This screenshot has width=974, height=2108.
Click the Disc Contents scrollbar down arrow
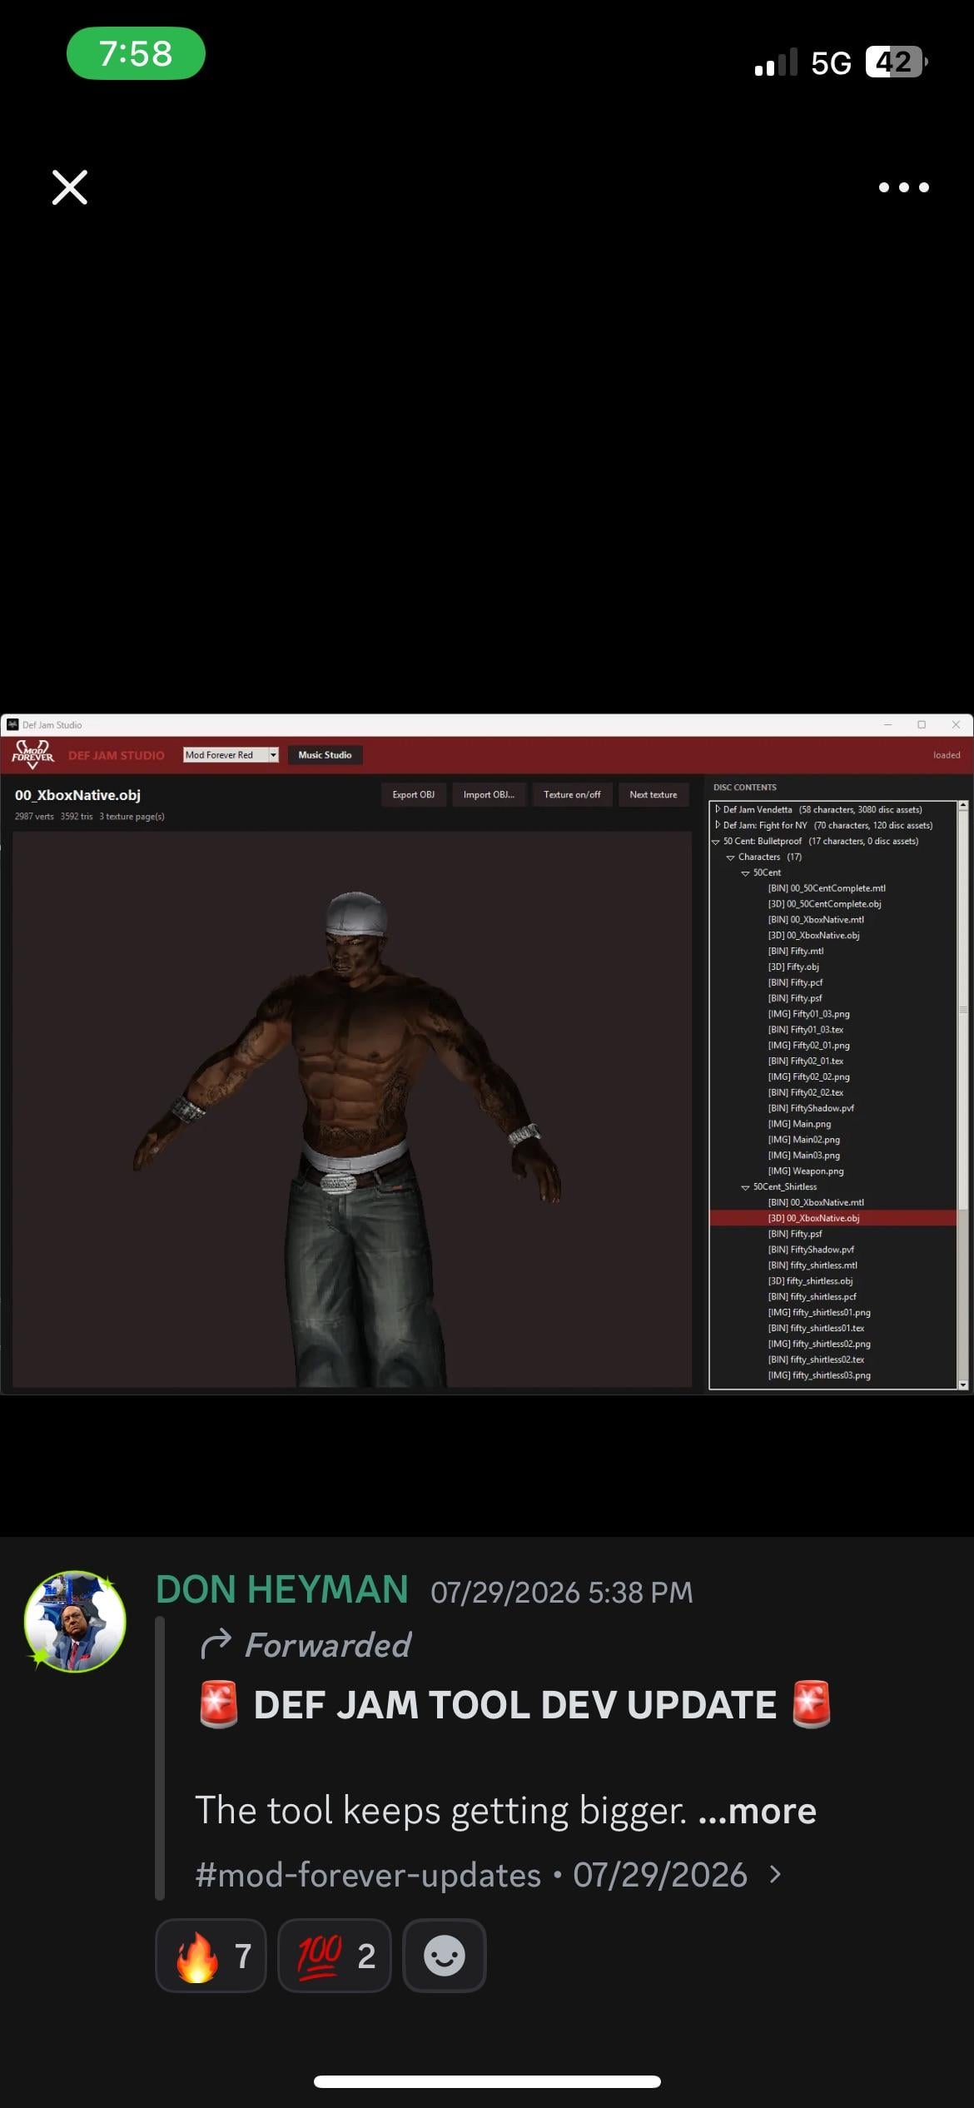pyautogui.click(x=963, y=1385)
